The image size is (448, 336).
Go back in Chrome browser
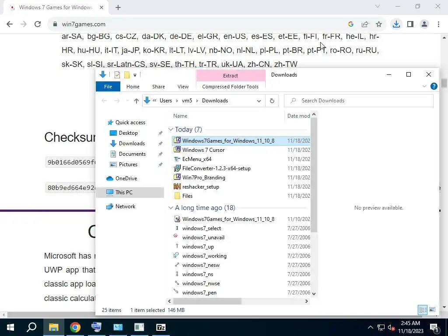click(10, 24)
